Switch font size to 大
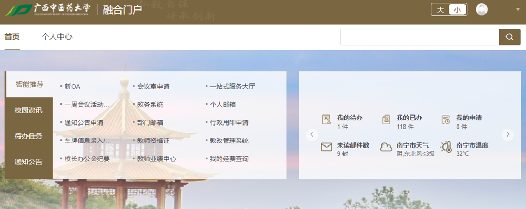This screenshot has height=209, width=526. tap(440, 9)
